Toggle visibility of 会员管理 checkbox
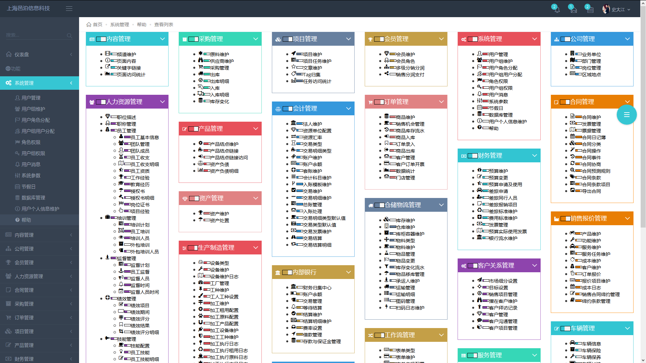The width and height of the screenshot is (646, 363). (379, 39)
